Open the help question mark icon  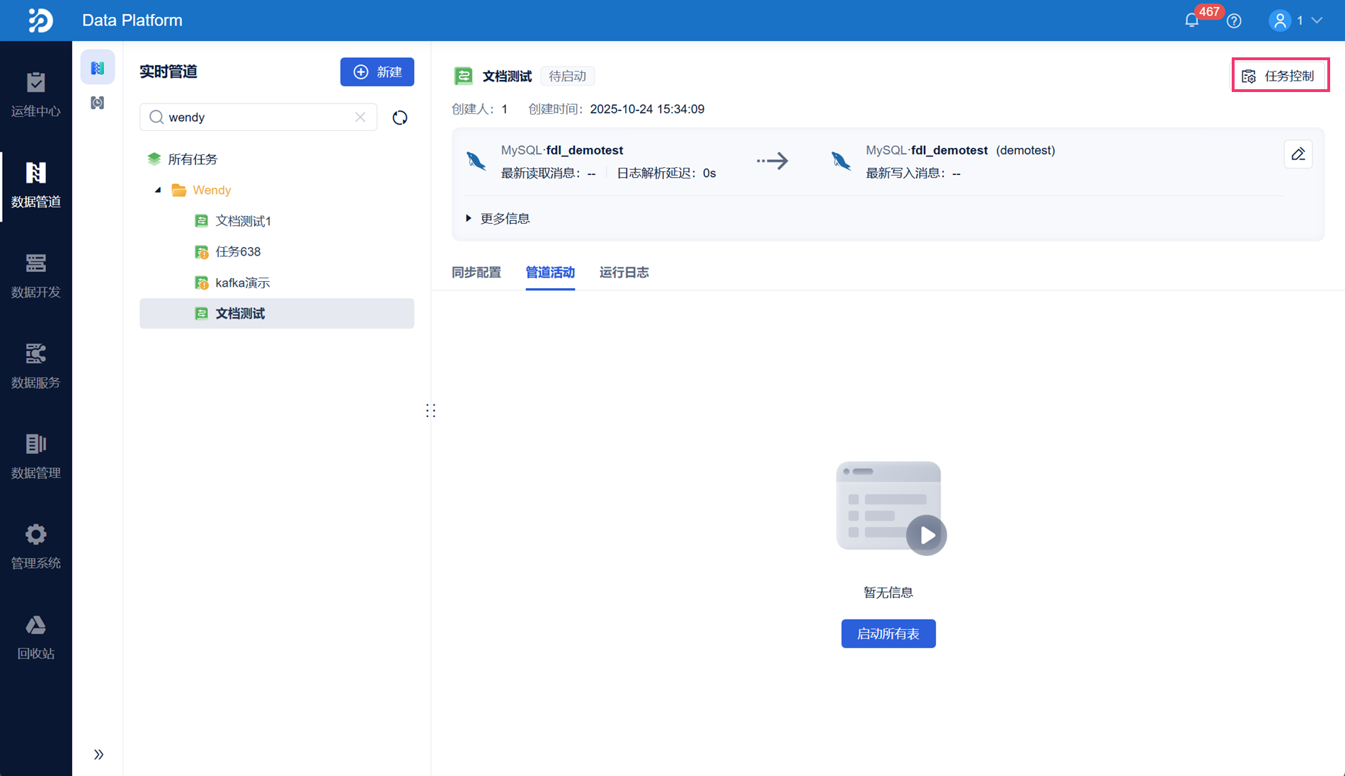1234,21
